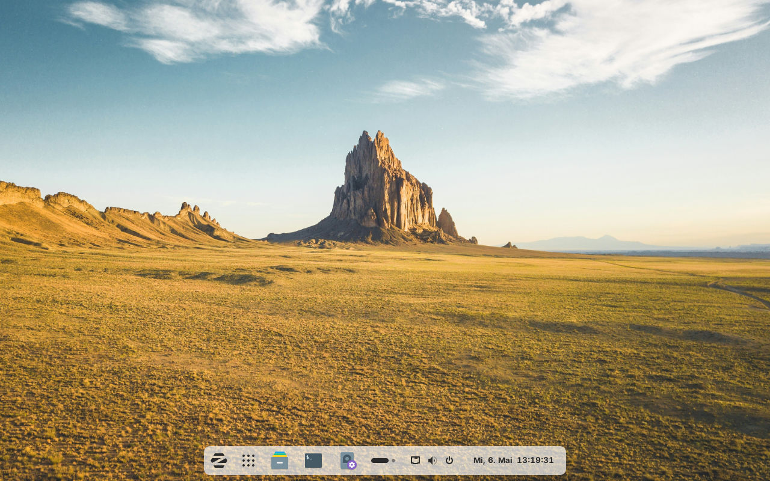
Task: Open the wired network status icon
Action: [x=415, y=461]
